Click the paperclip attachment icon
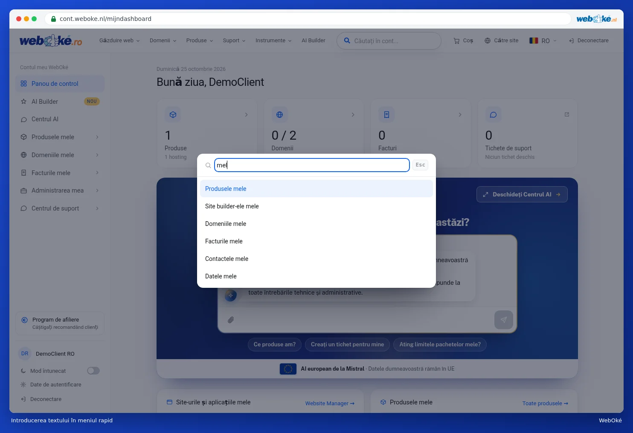633x433 pixels. coord(231,320)
